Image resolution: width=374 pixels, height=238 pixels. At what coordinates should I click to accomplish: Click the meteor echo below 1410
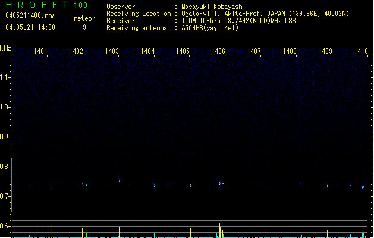point(363,187)
